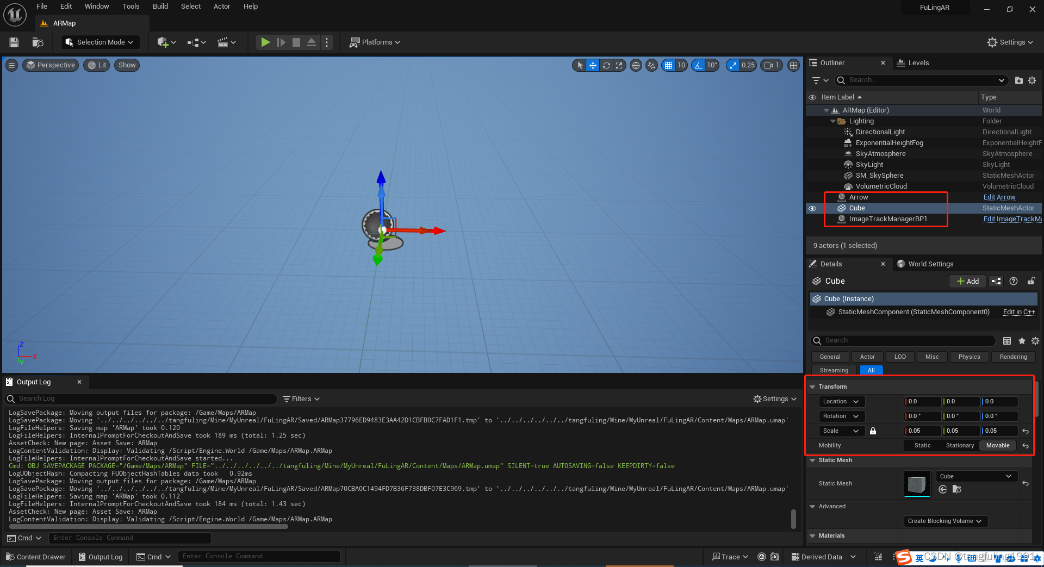Click the Edit Arrow link

(x=999, y=197)
